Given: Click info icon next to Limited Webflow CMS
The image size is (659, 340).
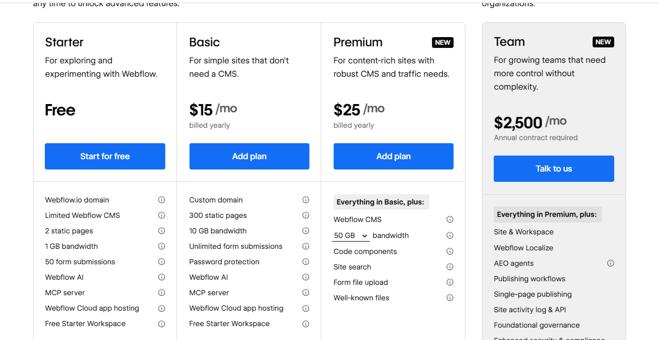Looking at the screenshot, I should (162, 215).
